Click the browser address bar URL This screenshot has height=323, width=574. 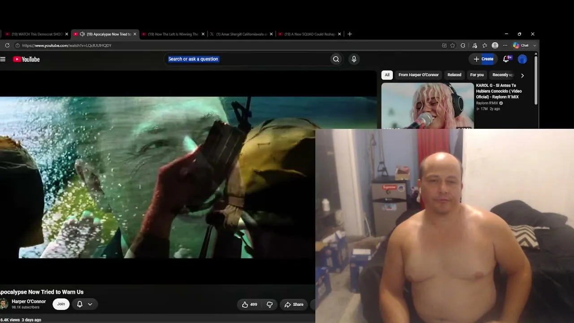pos(67,45)
